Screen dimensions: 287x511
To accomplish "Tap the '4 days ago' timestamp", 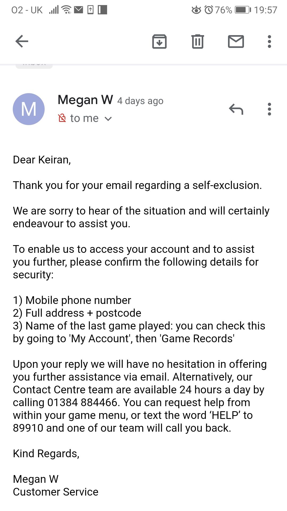I will click(140, 101).
